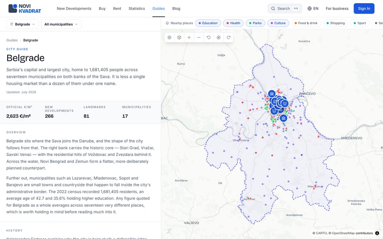Screen dimensions: 383x239
Task: Click the OVERVIEW section heading
Action: (16, 132)
